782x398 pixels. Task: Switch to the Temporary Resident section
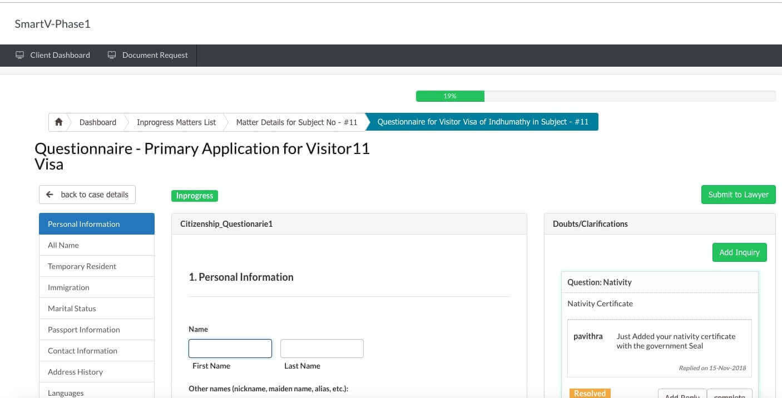97,266
